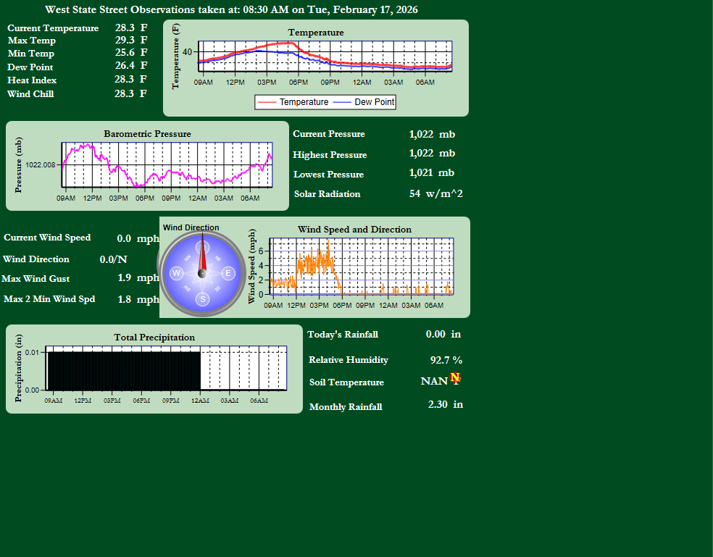Click the black precipitation bar area

pos(123,370)
